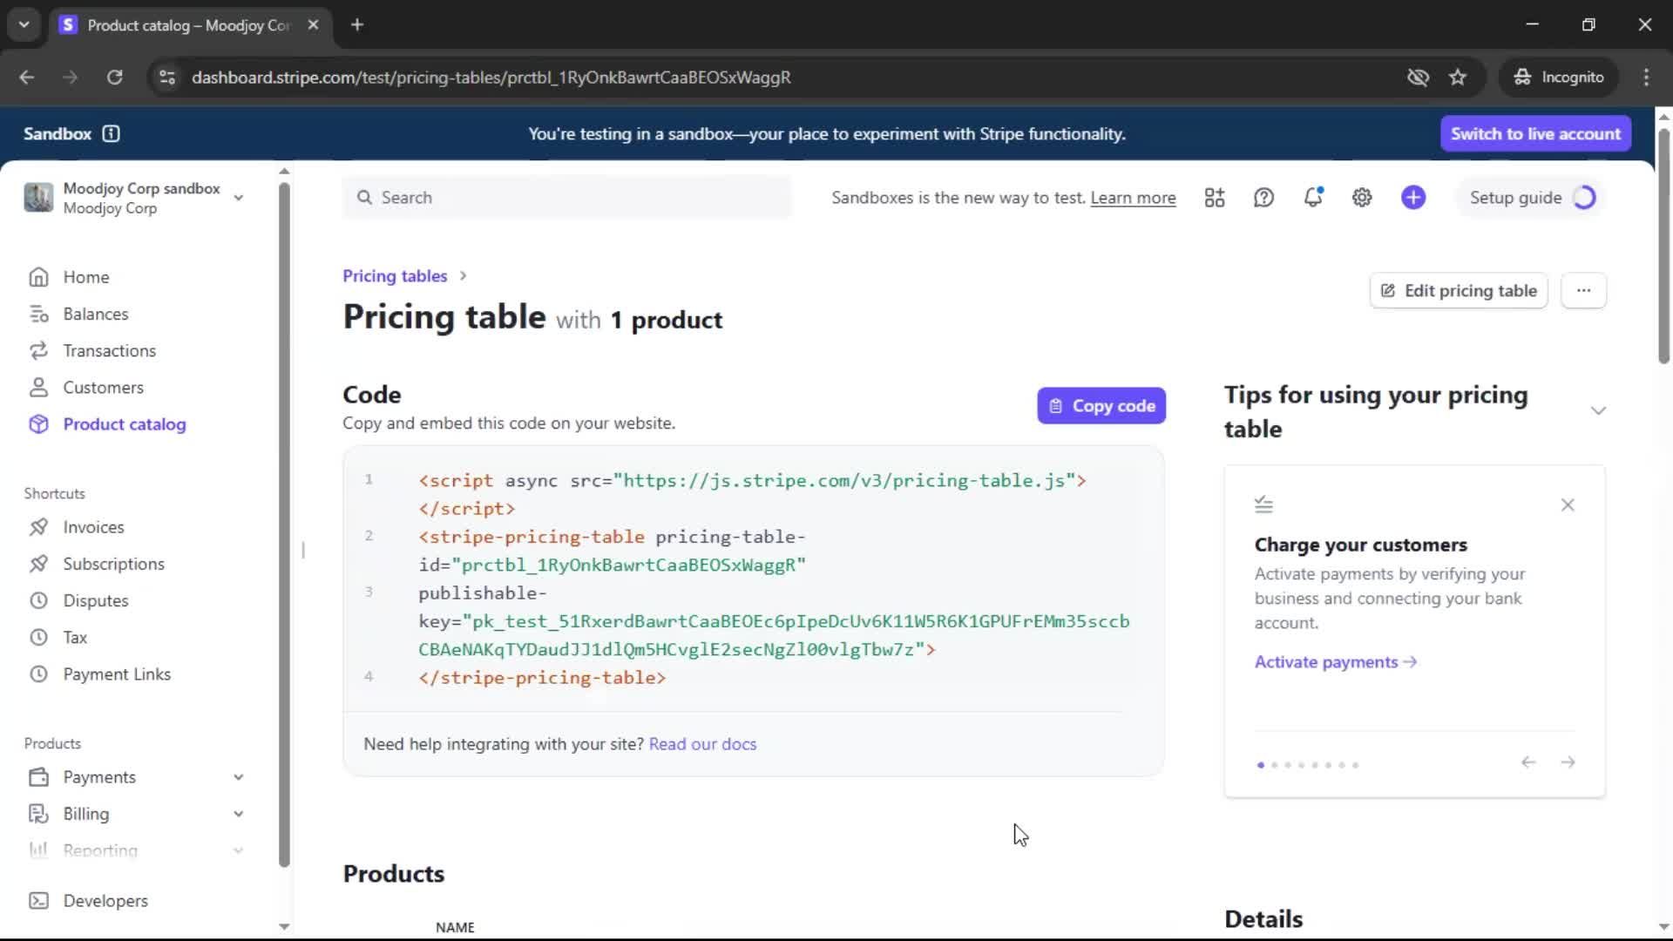
Task: Open the help question mark icon
Action: (x=1263, y=198)
